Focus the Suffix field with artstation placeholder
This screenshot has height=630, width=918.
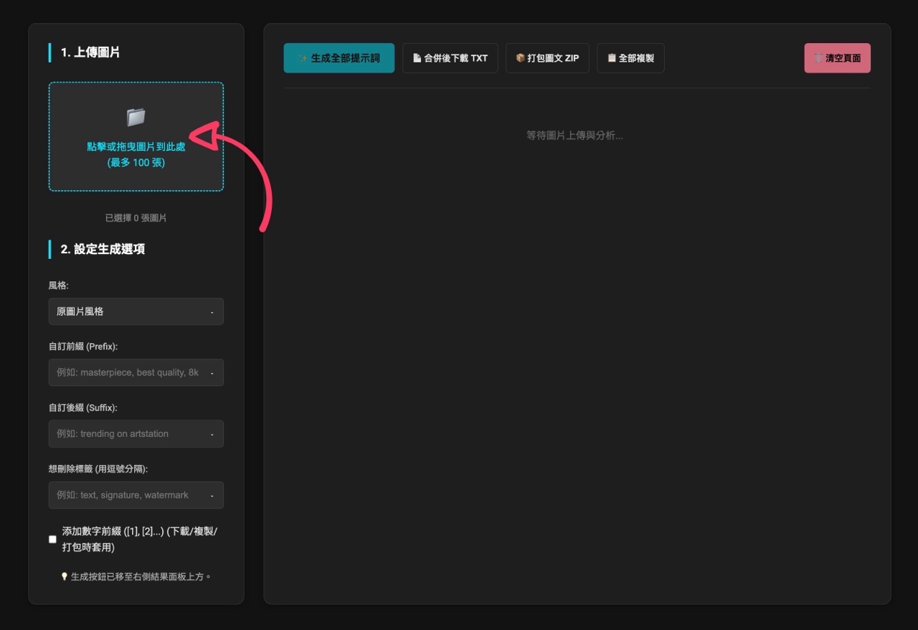tap(128, 433)
